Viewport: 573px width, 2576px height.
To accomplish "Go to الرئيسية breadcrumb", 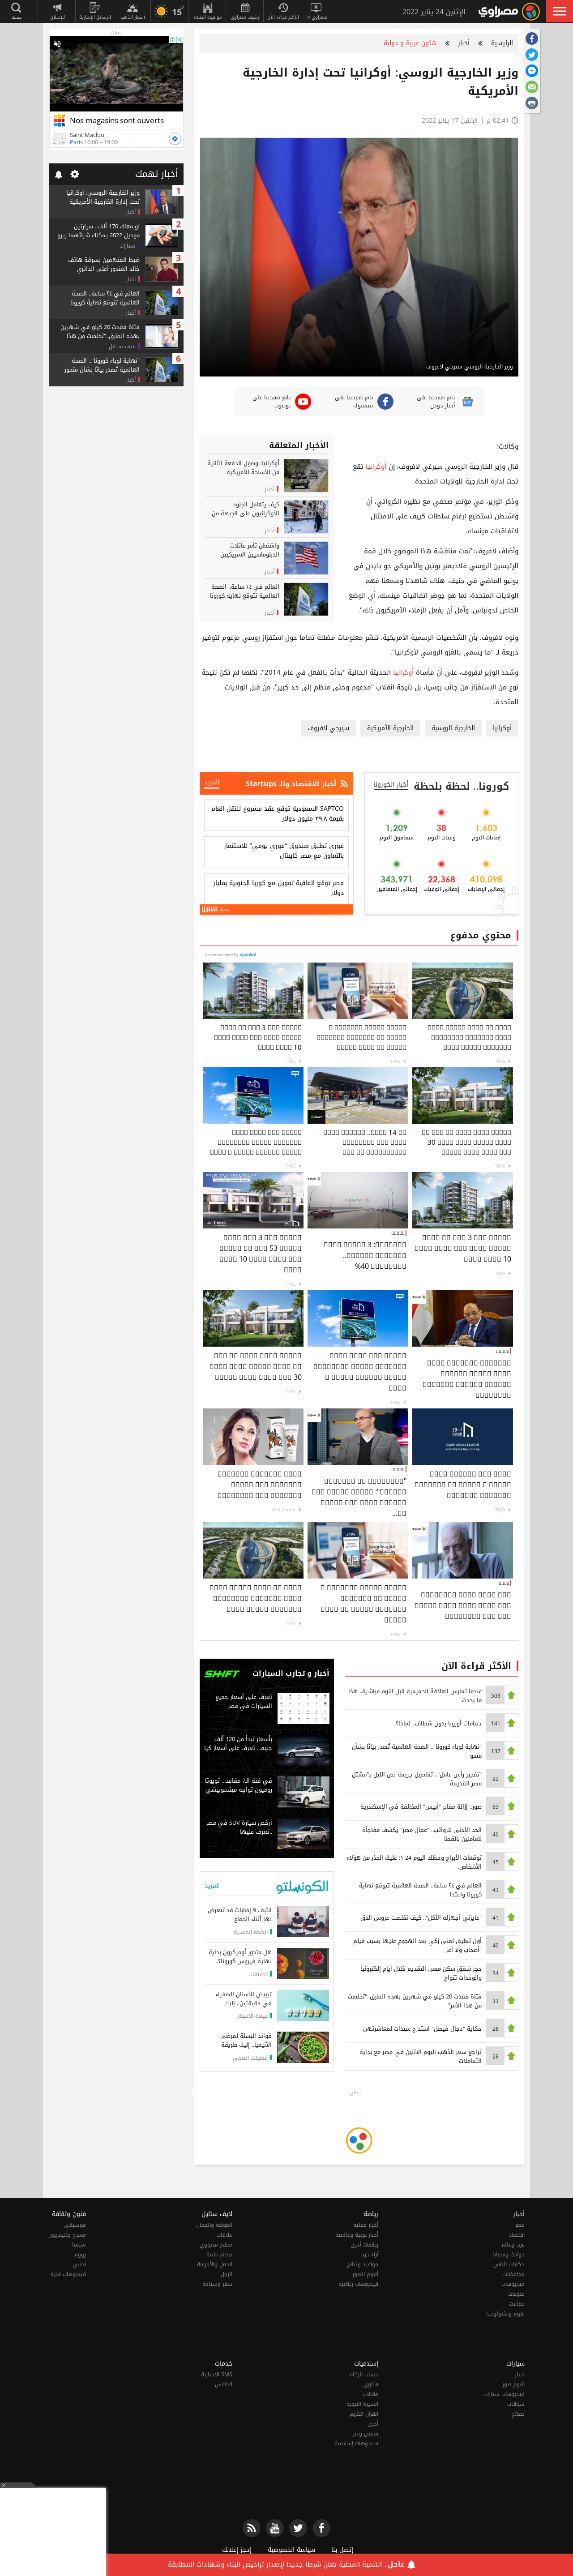I will tap(501, 43).
